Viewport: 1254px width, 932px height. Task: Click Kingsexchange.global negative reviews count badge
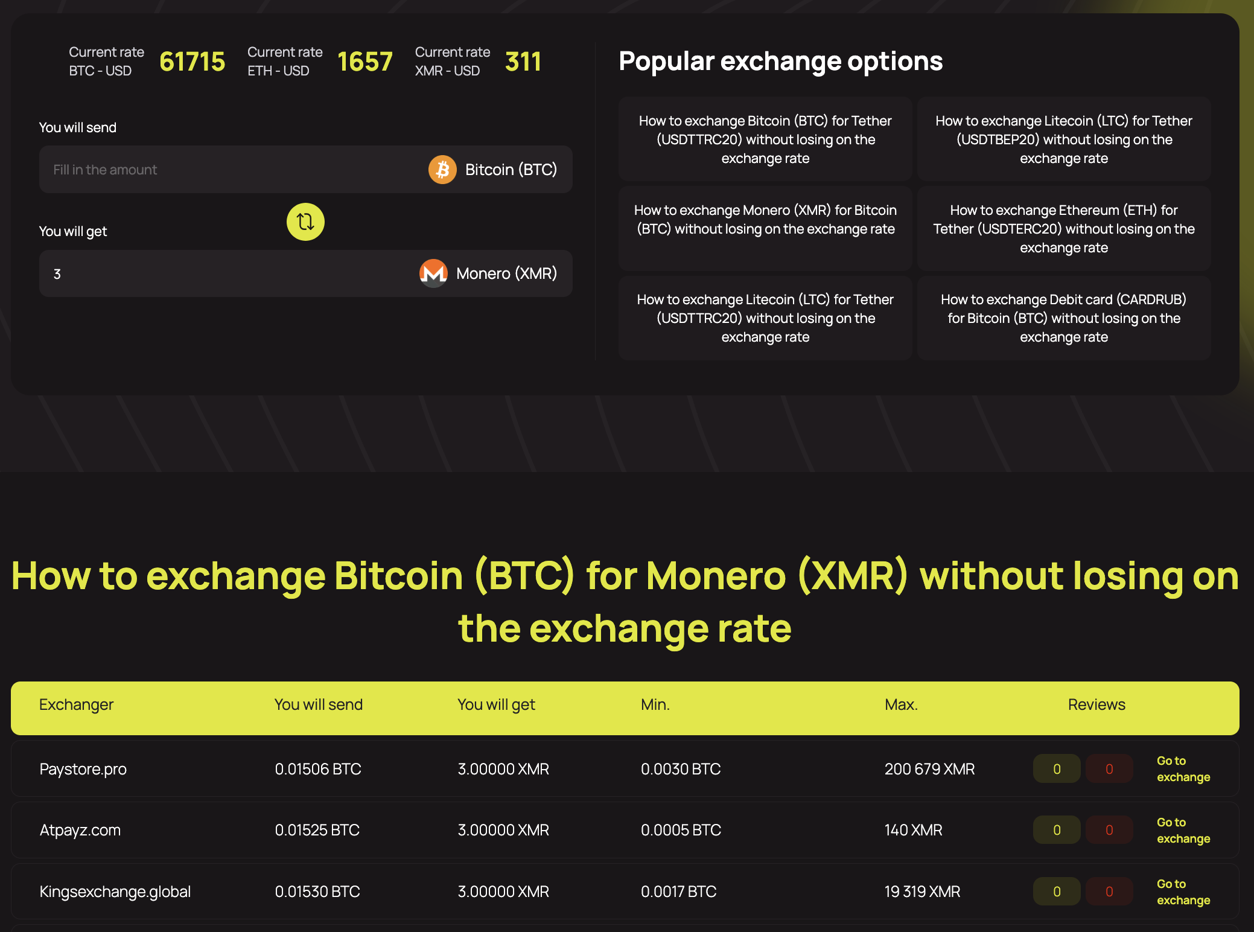pos(1109,892)
